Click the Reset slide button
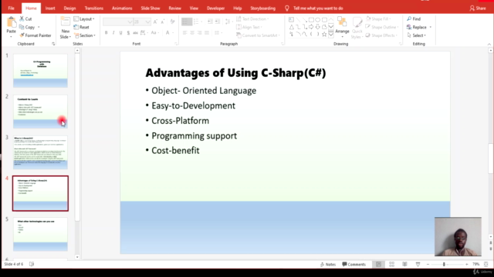Image resolution: width=494 pixels, height=277 pixels. tap(81, 28)
